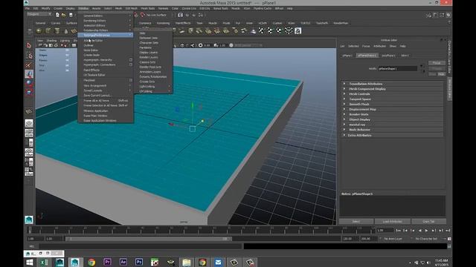Image resolution: width=476 pixels, height=267 pixels.
Task: Select the arrow Select tool in toolbox
Action: [x=29, y=45]
